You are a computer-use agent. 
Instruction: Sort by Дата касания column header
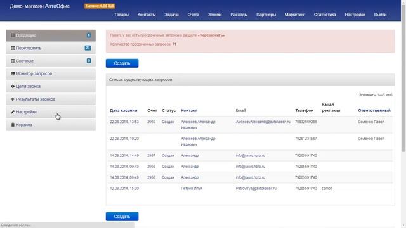point(123,110)
